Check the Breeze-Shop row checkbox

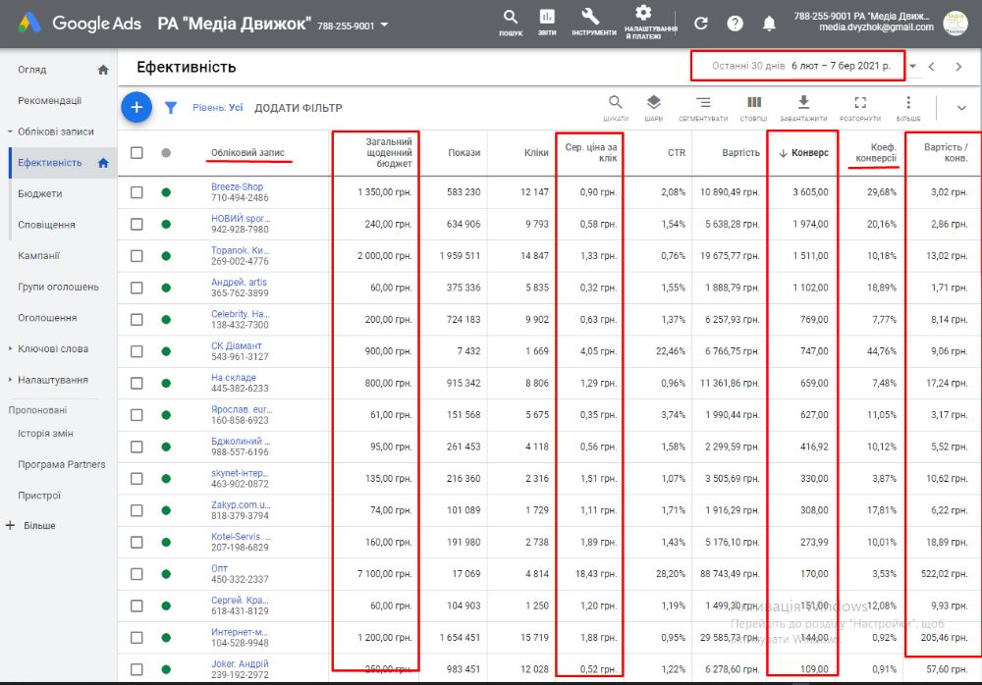tap(136, 192)
